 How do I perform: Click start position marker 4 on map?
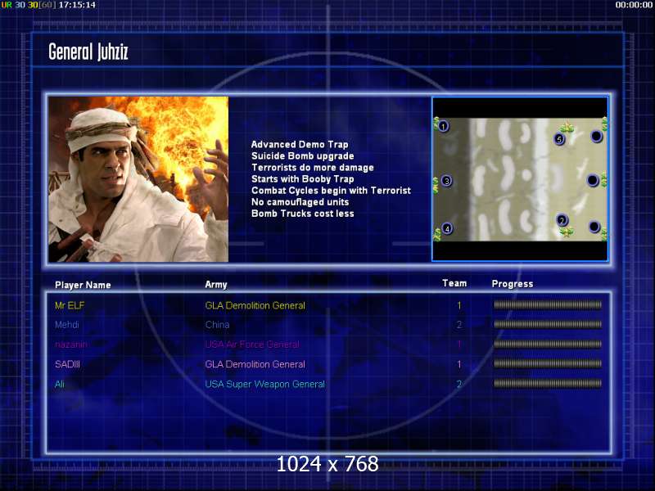(447, 228)
